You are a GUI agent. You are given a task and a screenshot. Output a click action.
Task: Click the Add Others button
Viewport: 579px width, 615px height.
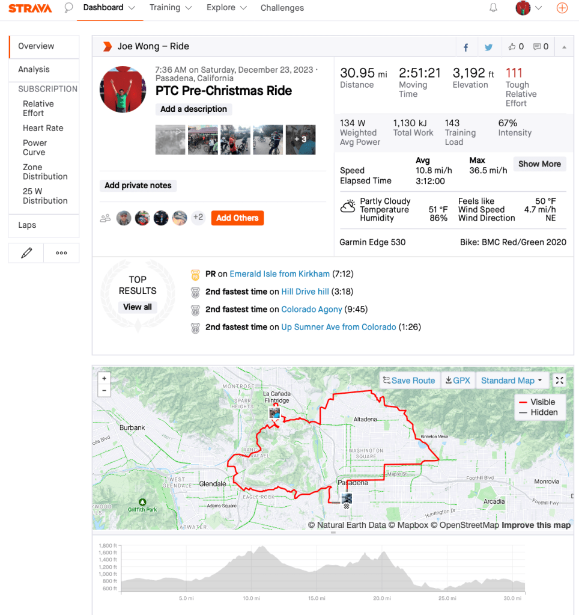237,218
